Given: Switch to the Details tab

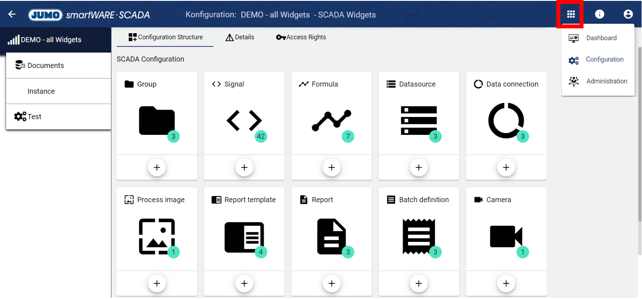Looking at the screenshot, I should click(240, 37).
